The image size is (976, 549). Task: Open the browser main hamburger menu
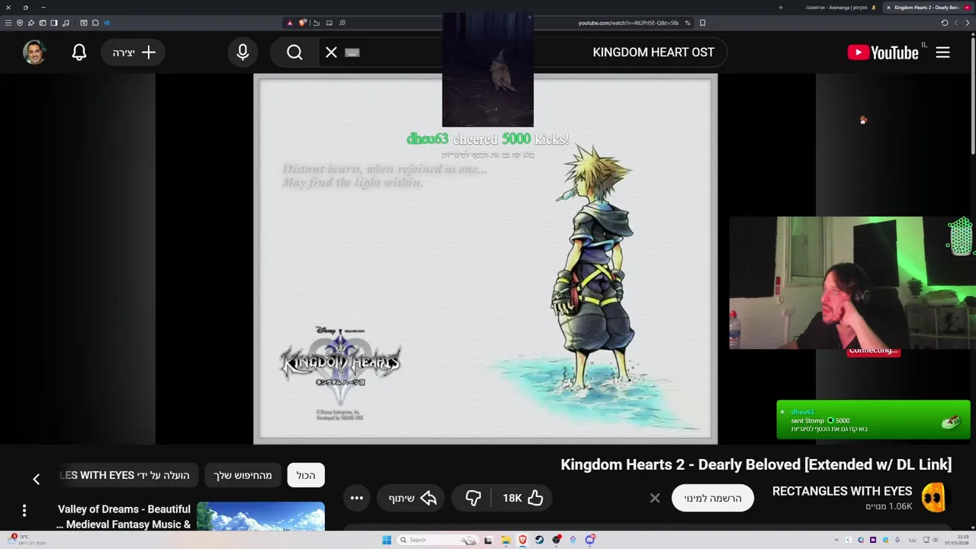(x=8, y=23)
